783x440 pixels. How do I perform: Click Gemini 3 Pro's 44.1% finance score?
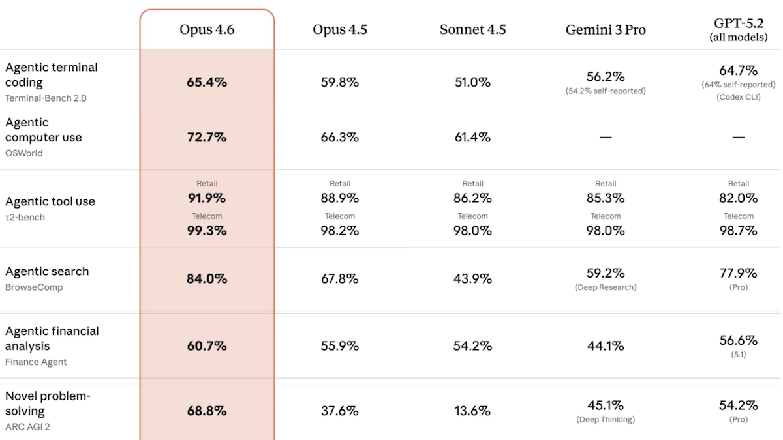(606, 346)
